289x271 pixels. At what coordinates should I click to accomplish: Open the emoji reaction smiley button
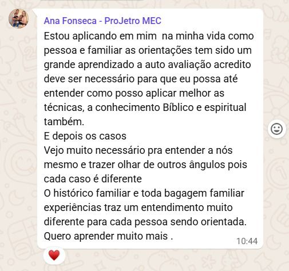coord(276,129)
